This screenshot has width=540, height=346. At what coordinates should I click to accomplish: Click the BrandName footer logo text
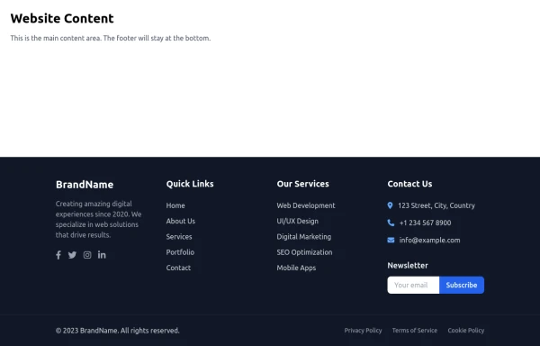coord(85,185)
